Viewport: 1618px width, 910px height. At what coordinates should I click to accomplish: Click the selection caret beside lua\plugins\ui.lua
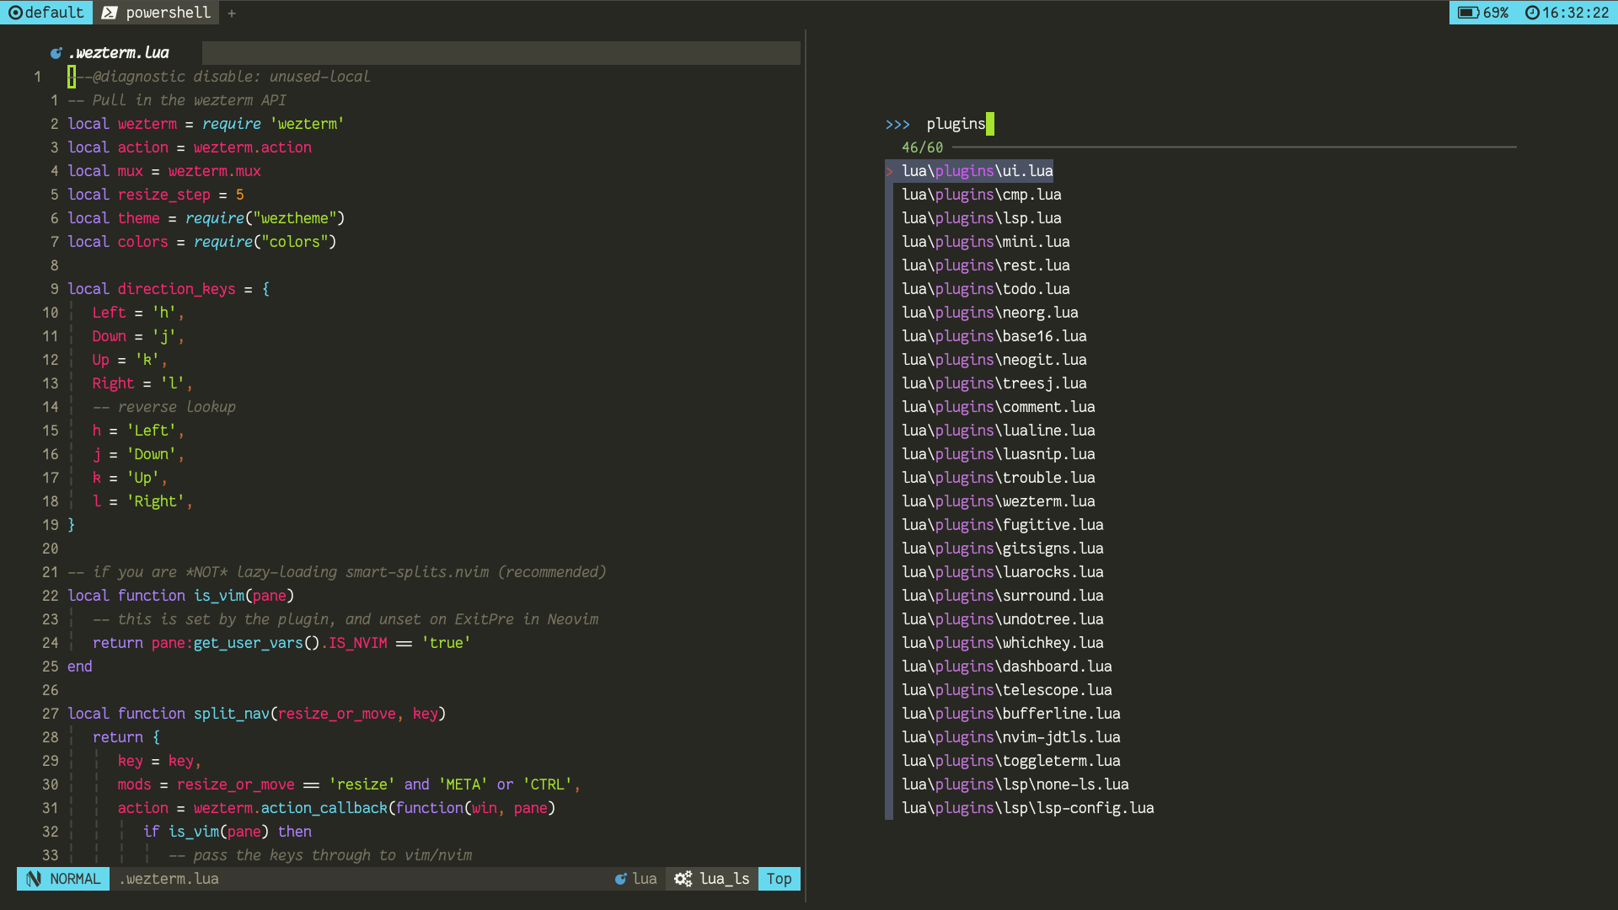pyautogui.click(x=889, y=171)
